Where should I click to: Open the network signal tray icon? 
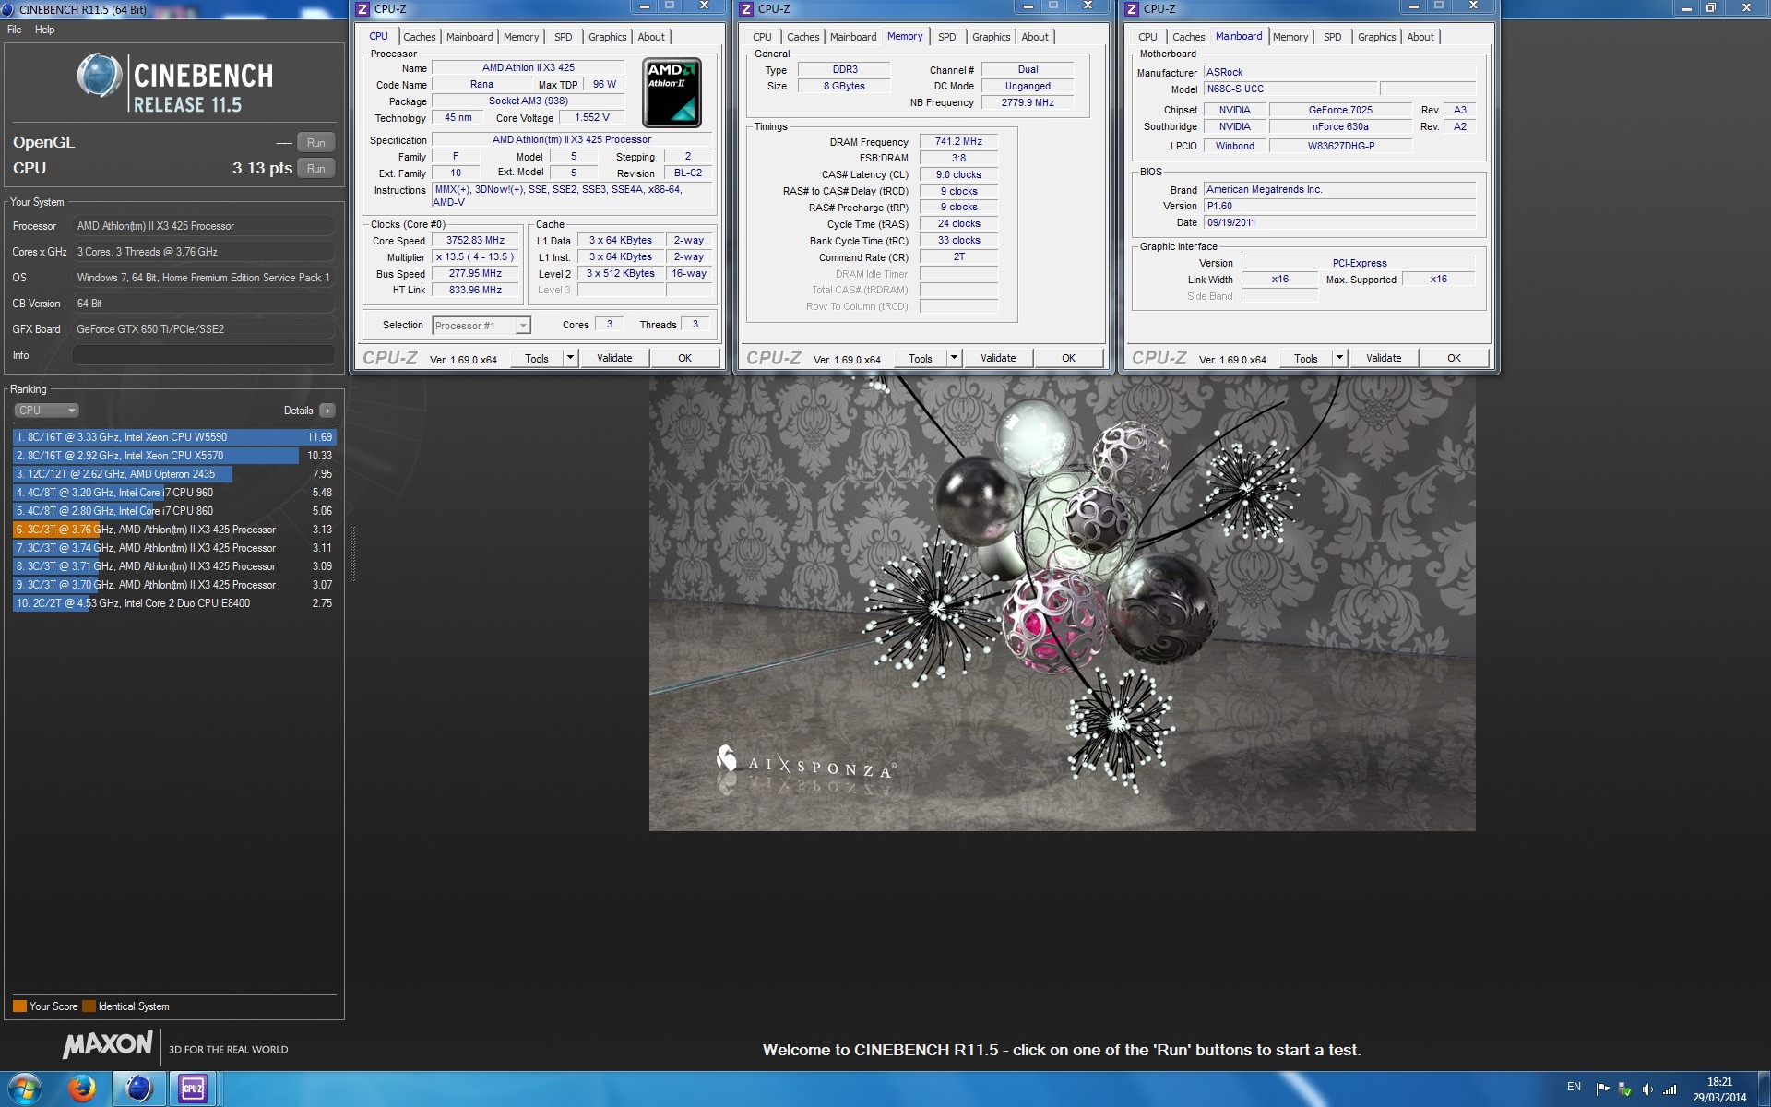click(x=1670, y=1089)
